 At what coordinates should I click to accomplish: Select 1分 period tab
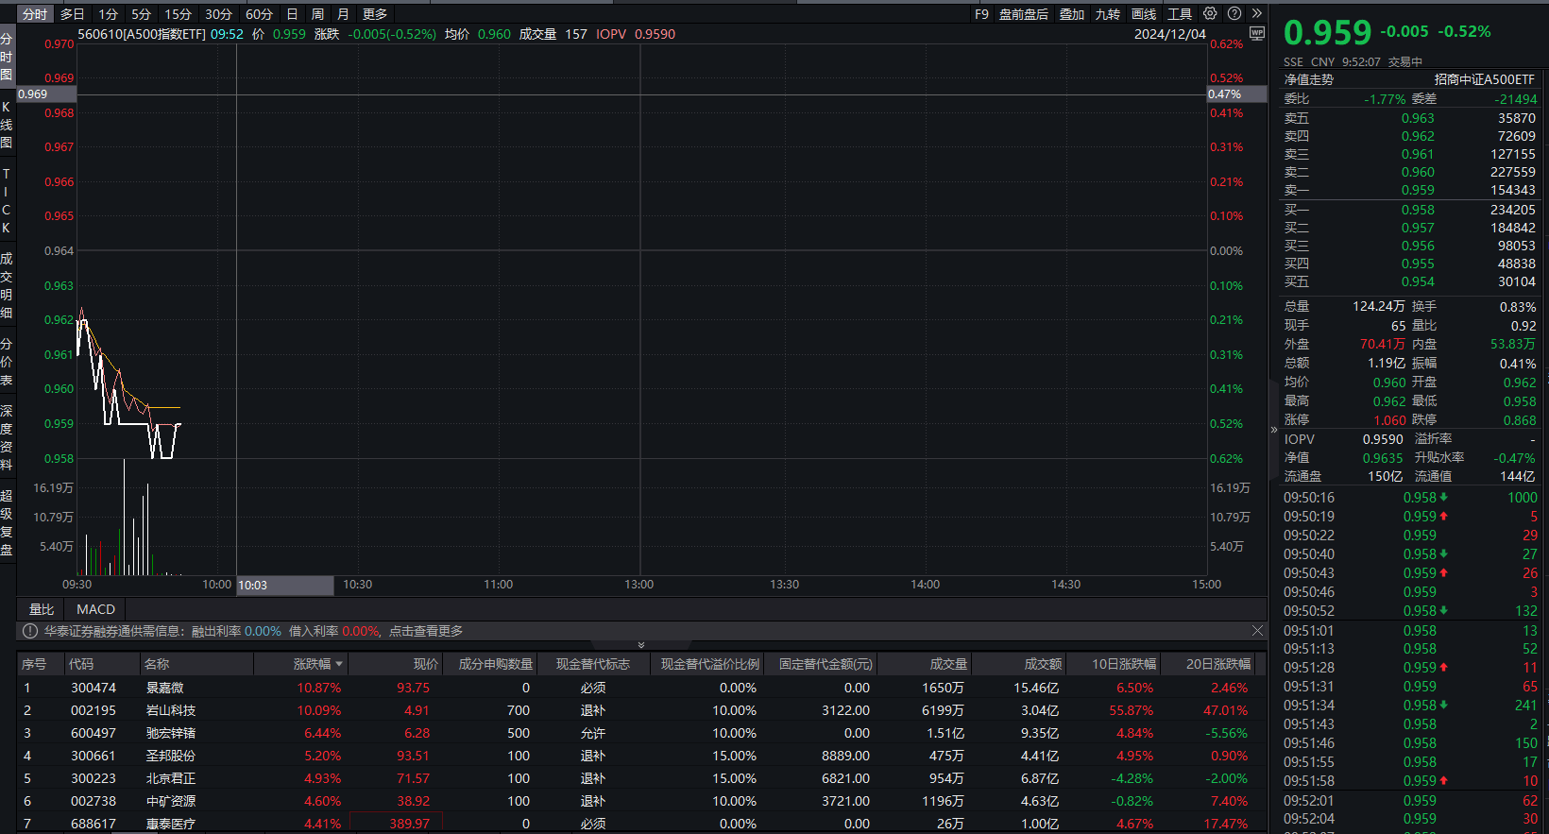109,14
